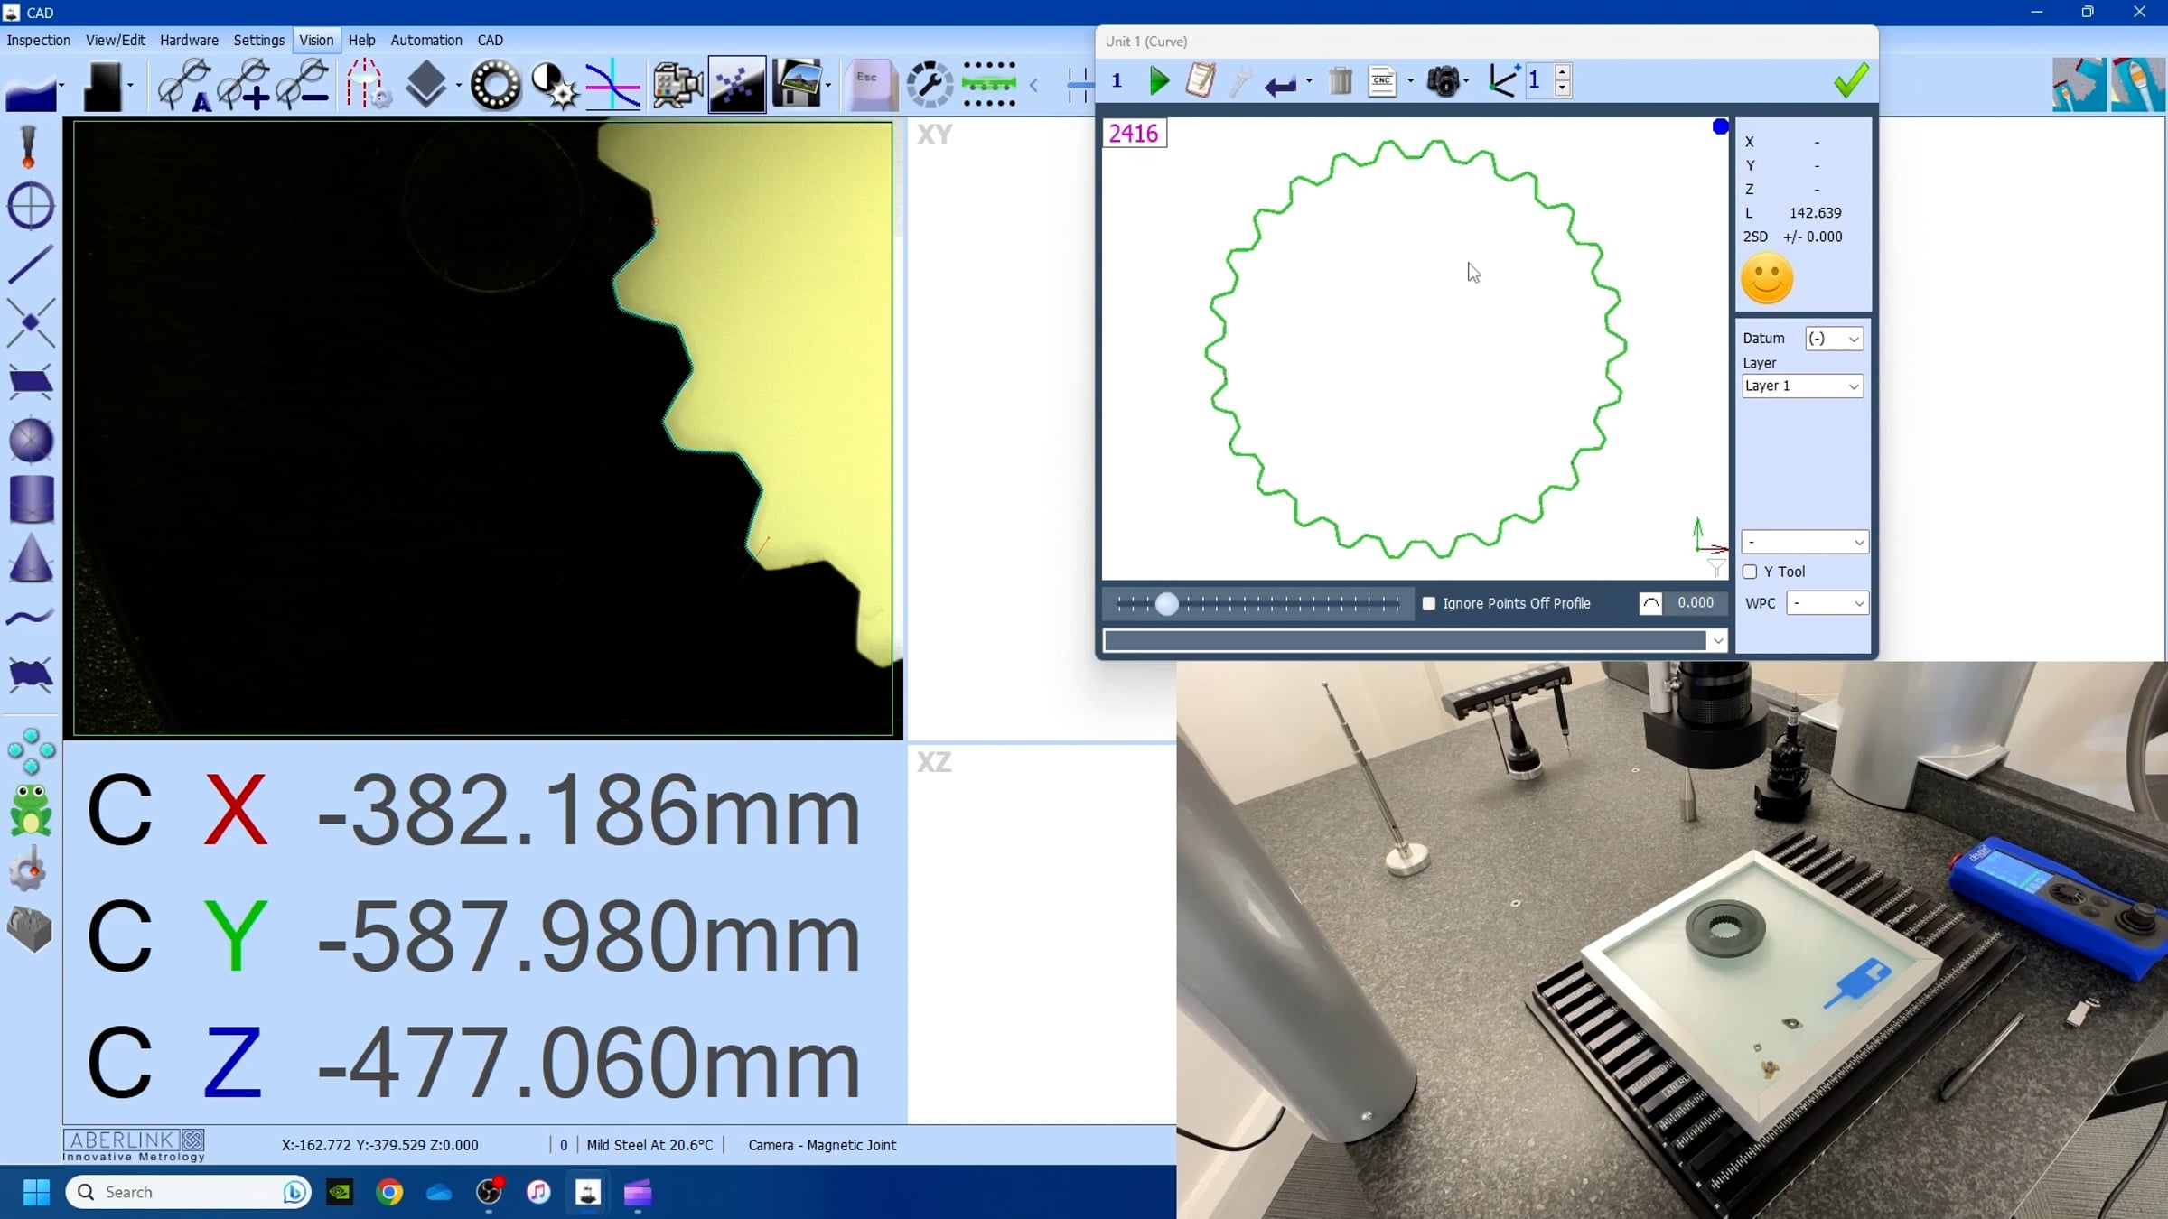2168x1219 pixels.
Task: Click the ring light illumination icon
Action: 495,85
